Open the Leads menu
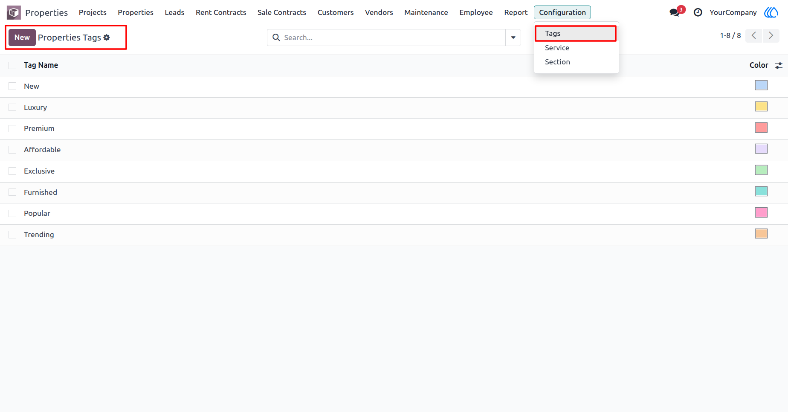The height and width of the screenshot is (412, 788). [x=174, y=12]
